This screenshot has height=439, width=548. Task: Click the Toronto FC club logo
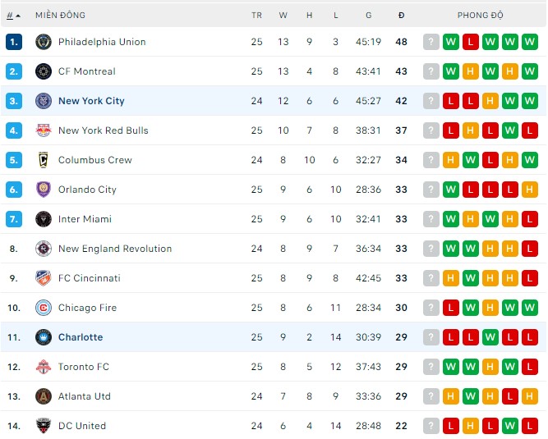tap(44, 367)
